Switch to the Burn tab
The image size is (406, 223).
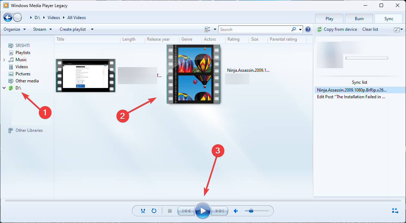click(x=359, y=19)
